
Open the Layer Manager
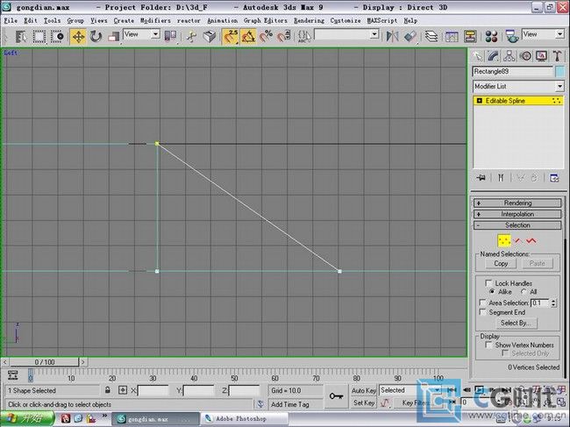[x=431, y=36]
